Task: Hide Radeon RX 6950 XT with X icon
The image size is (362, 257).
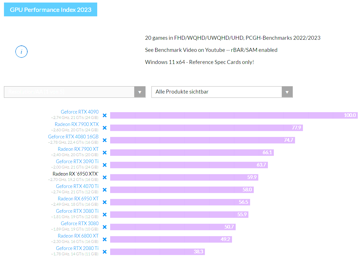Action: (105, 202)
